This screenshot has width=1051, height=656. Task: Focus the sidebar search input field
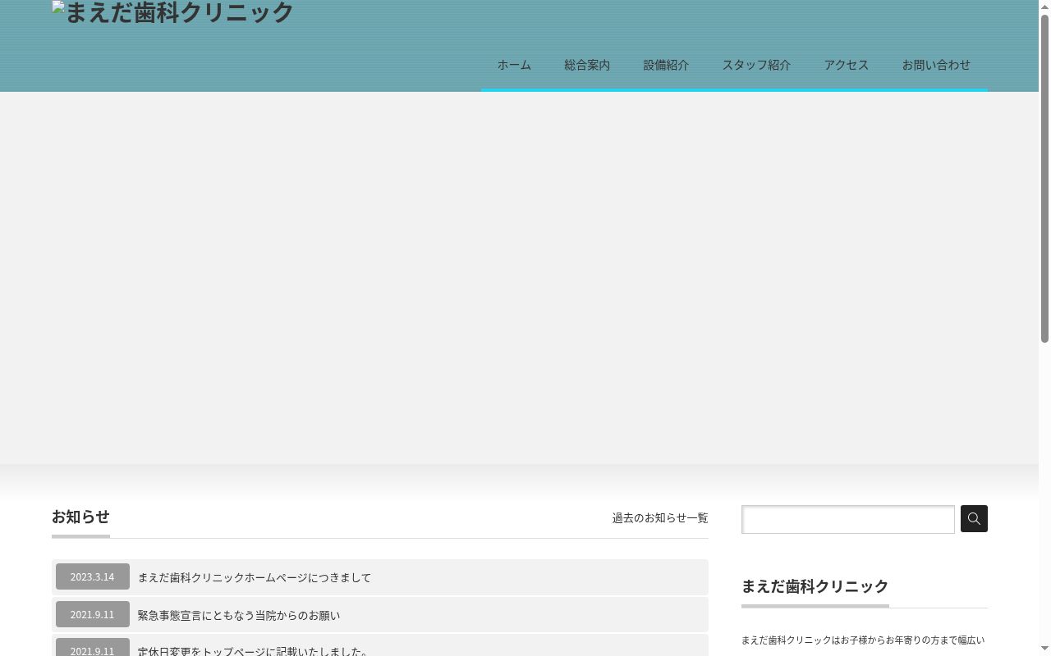click(x=848, y=519)
